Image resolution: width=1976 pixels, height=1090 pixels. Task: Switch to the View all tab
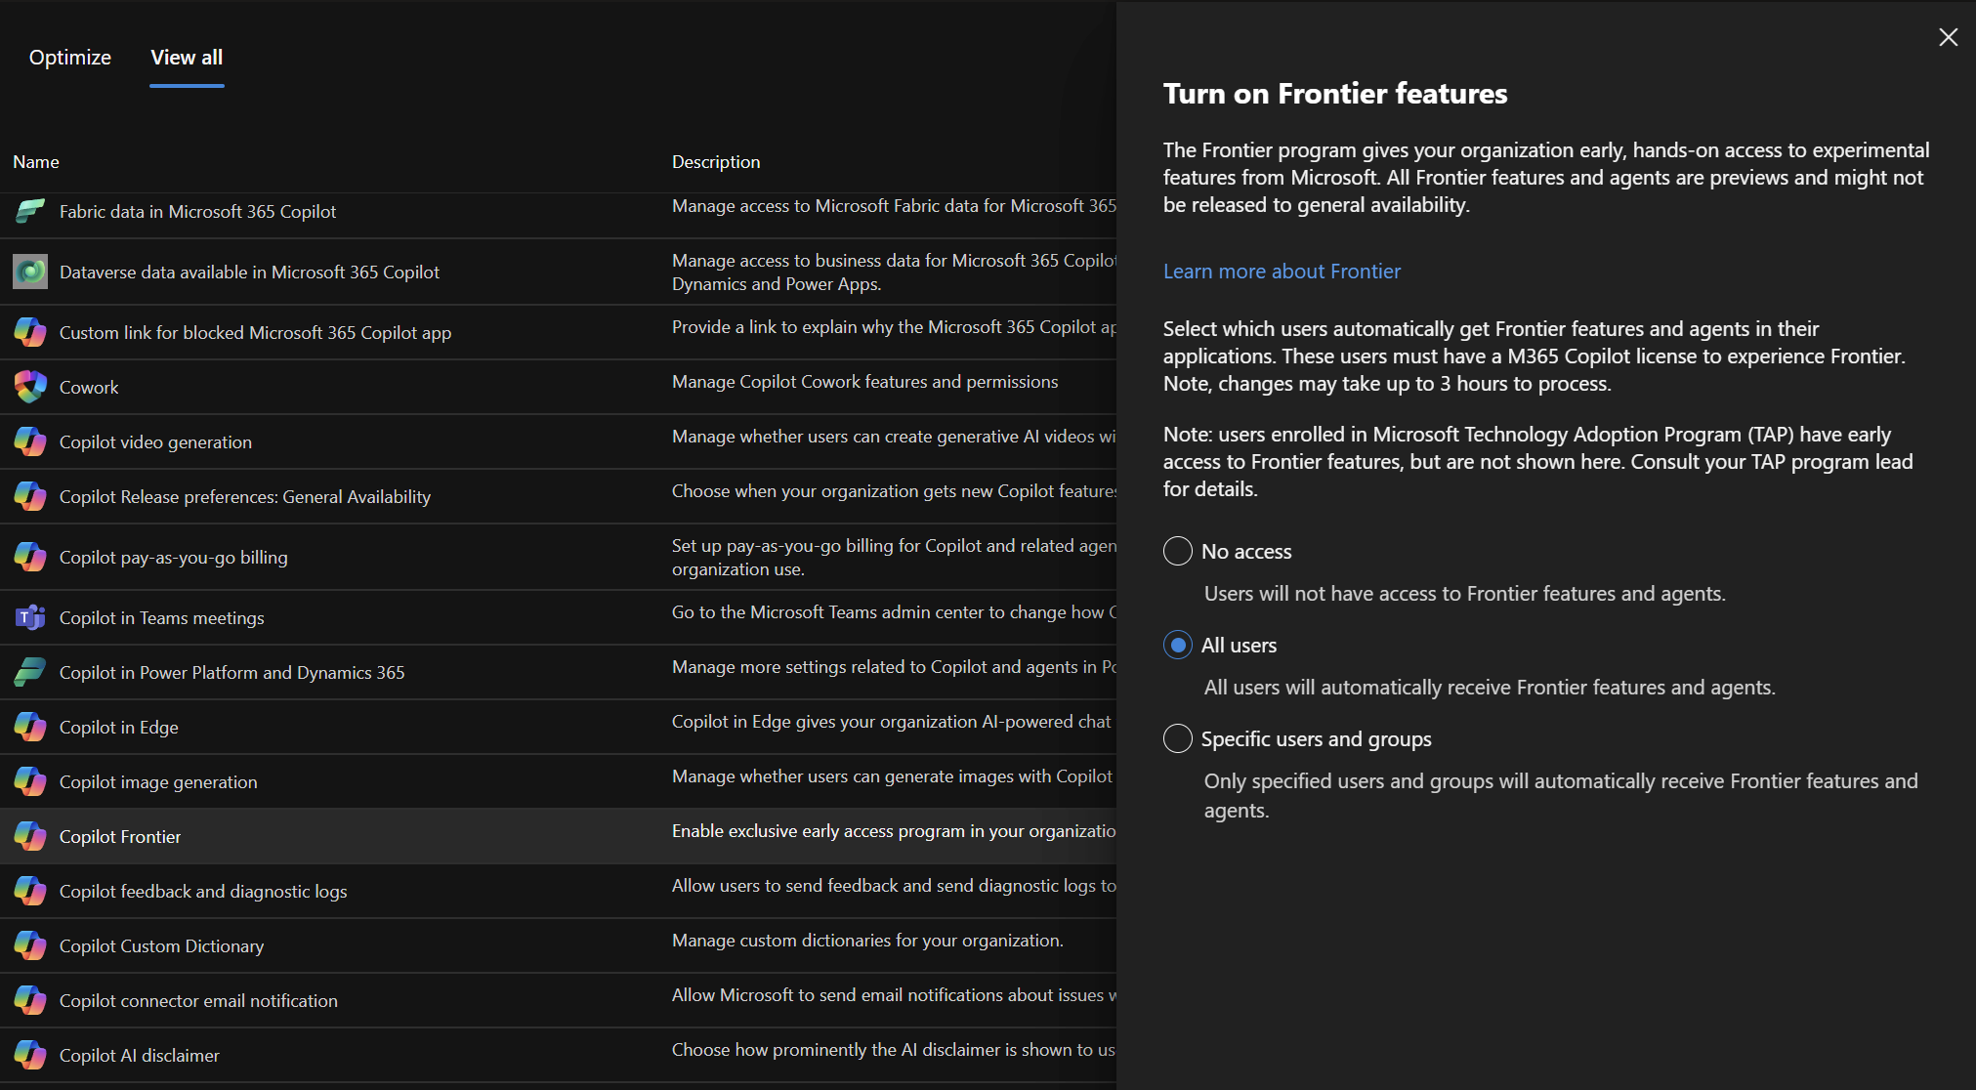click(187, 57)
